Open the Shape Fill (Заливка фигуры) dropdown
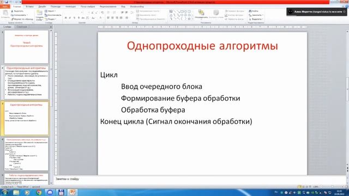The image size is (349, 196). point(234,11)
